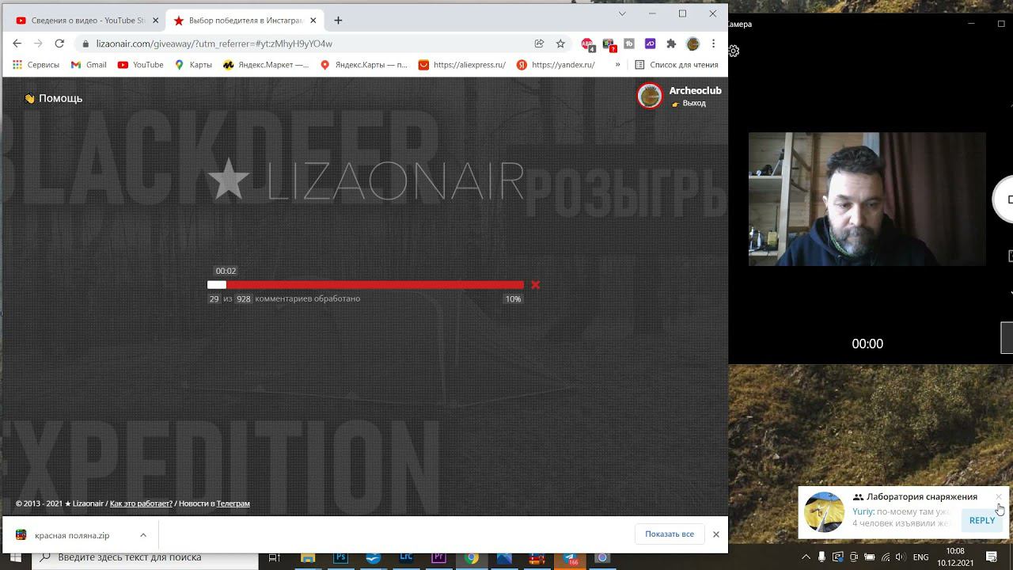
Task: Open Photoshop from the taskbar
Action: (340, 557)
